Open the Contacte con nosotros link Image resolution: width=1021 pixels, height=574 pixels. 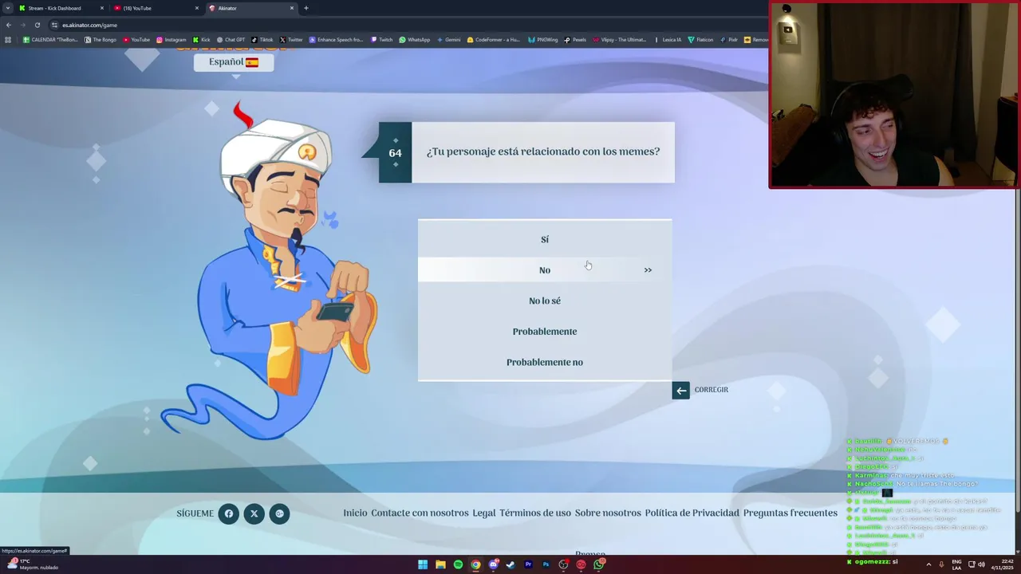(420, 513)
